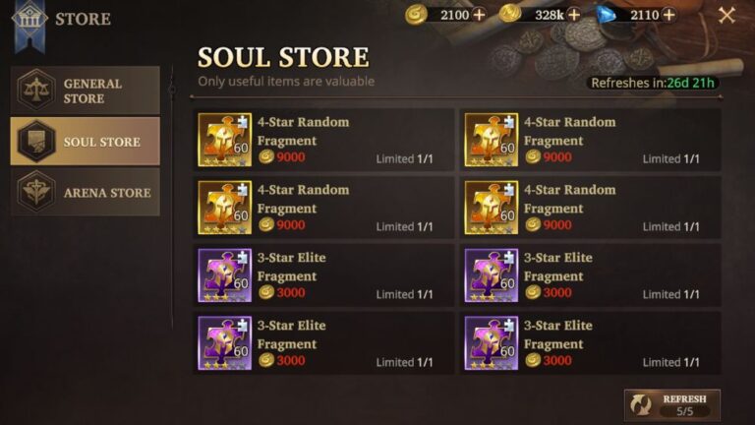The height and width of the screenshot is (425, 755).
Task: Buy bottom-left 3-Star Elite Fragment for 3000
Action: pos(323,343)
